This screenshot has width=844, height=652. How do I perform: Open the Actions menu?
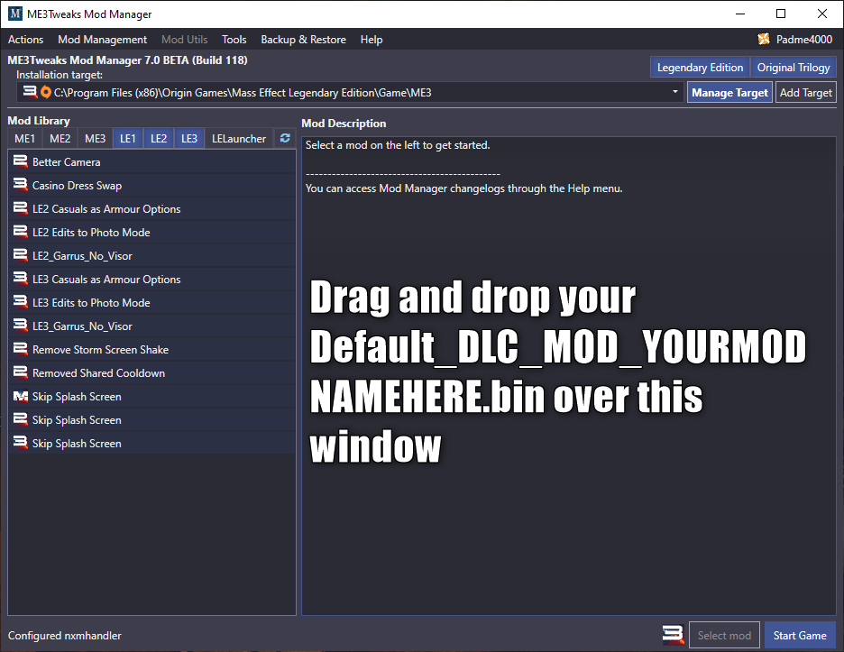point(26,40)
